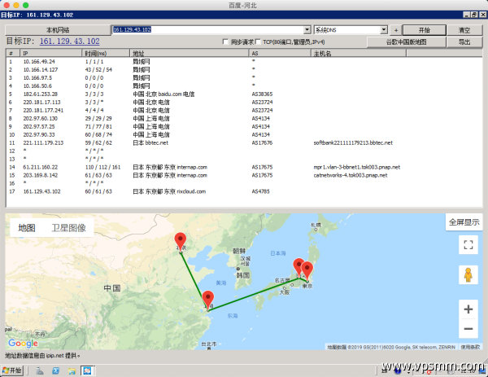Click the rightmost Tokyo map marker pin
The height and width of the screenshot is (377, 488).
[307, 271]
